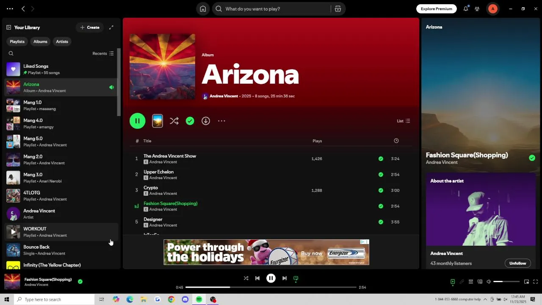Go to Spotify Home
The height and width of the screenshot is (305, 542).
tap(203, 9)
